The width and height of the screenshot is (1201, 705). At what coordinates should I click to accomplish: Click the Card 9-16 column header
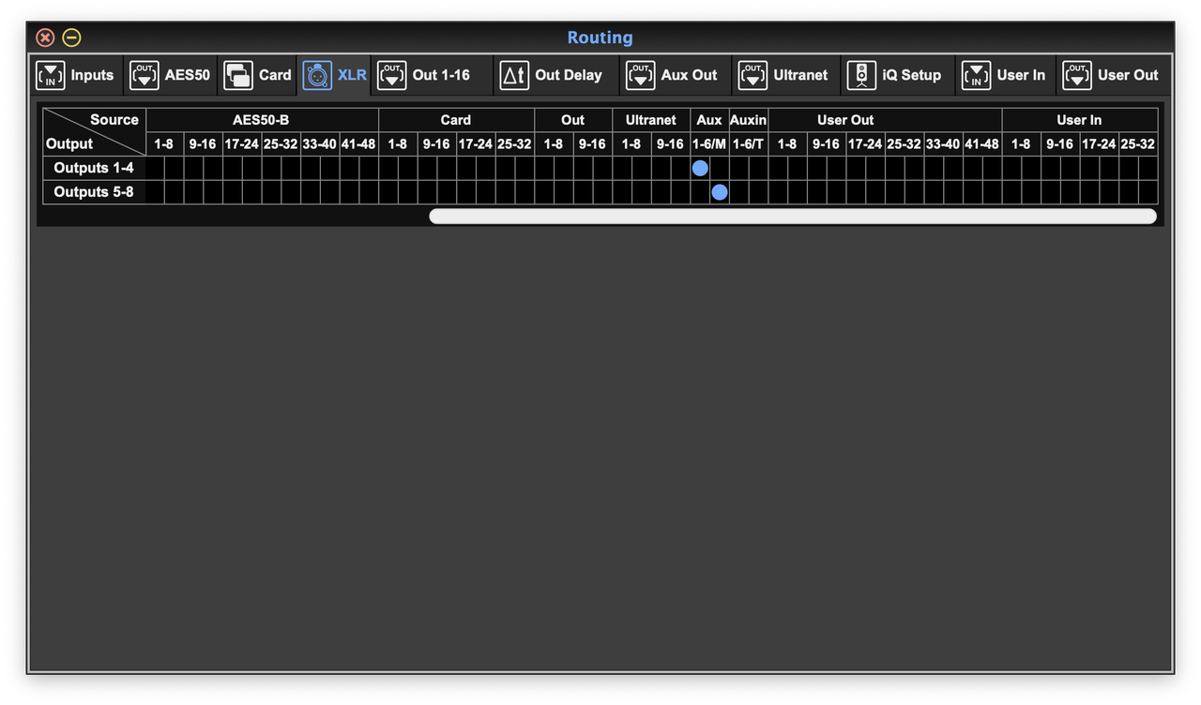click(x=436, y=143)
